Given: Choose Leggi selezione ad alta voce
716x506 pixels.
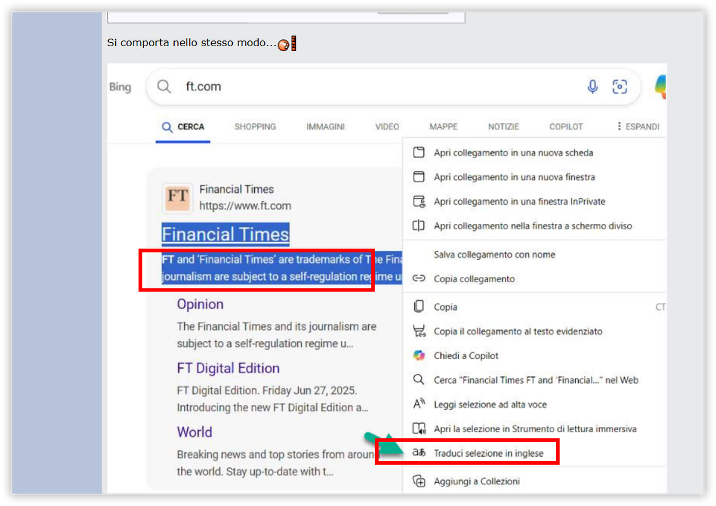Looking at the screenshot, I should click(x=534, y=404).
